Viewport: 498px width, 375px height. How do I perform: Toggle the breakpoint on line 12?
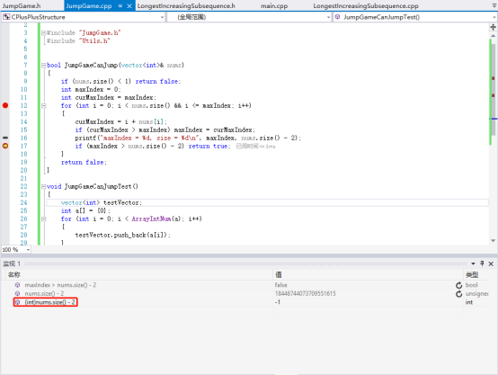coord(5,105)
